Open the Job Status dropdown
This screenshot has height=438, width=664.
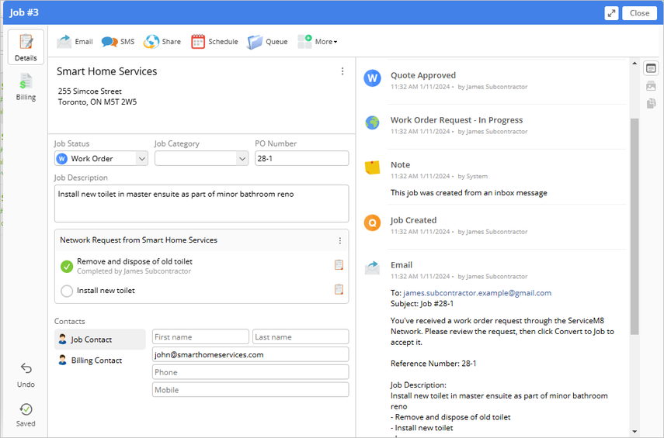pos(101,159)
